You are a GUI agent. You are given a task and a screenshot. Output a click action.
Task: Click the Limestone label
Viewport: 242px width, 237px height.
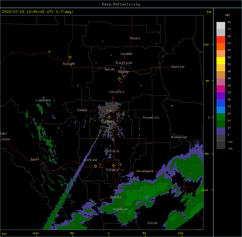[43, 100]
